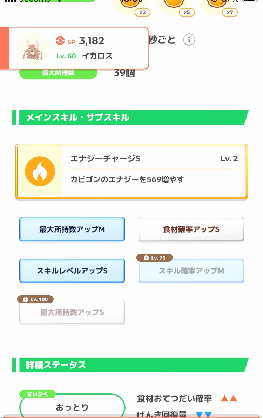Screen dimensions: 263x418
Task: Open the エナジーチャージS main skill card
Action: (x=154, y=171)
